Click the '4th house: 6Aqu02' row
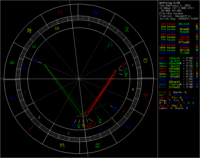Screen dimensions: 200x158 coord(179,32)
